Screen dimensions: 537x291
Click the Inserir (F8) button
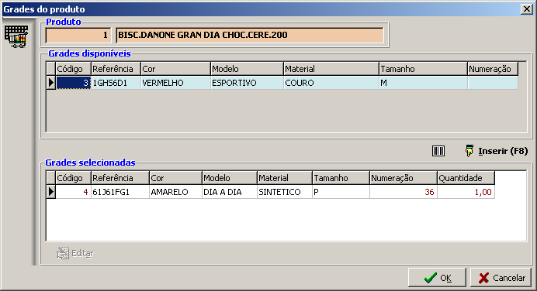[x=496, y=151]
